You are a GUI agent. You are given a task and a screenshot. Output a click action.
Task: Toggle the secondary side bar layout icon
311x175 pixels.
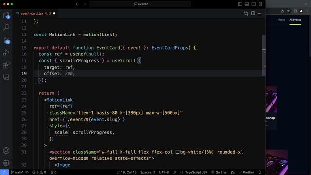click(x=254, y=4)
